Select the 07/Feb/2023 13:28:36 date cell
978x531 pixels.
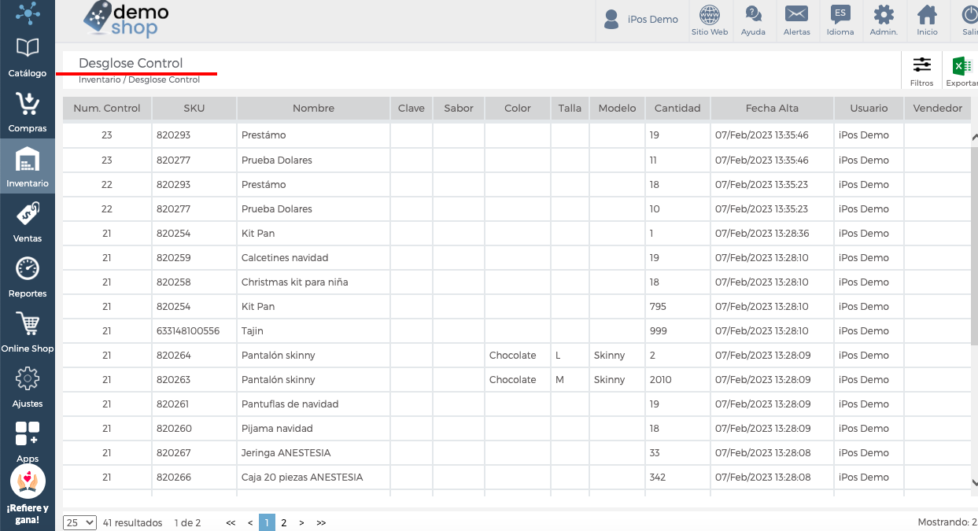click(772, 234)
